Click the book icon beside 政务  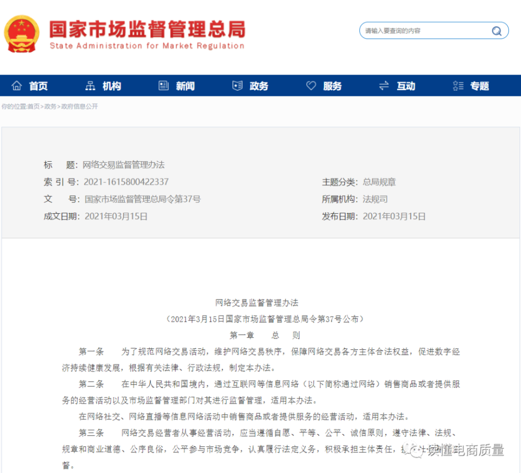point(237,86)
